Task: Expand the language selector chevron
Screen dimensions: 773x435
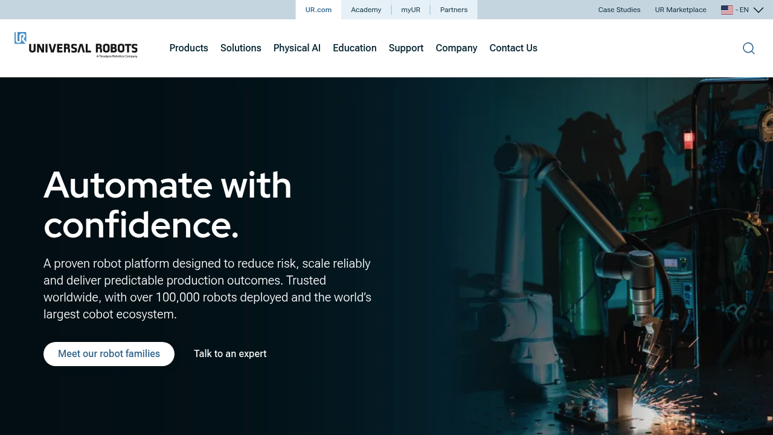Action: 759,10
